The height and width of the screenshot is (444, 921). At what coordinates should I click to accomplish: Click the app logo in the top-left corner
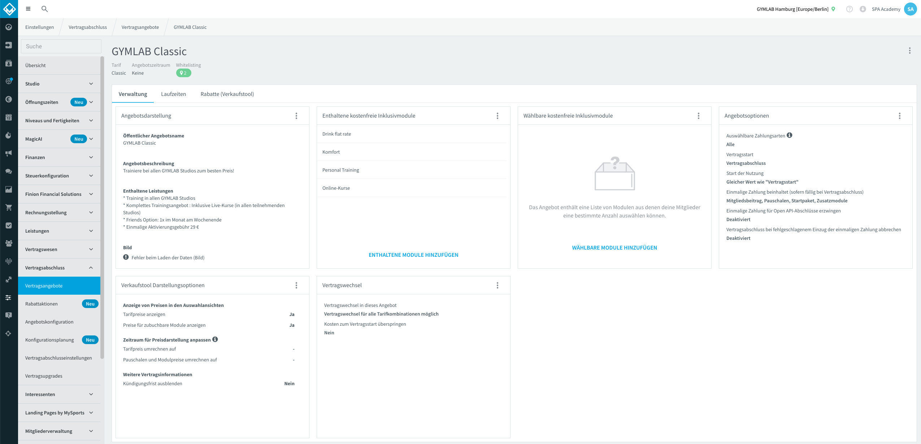click(9, 9)
